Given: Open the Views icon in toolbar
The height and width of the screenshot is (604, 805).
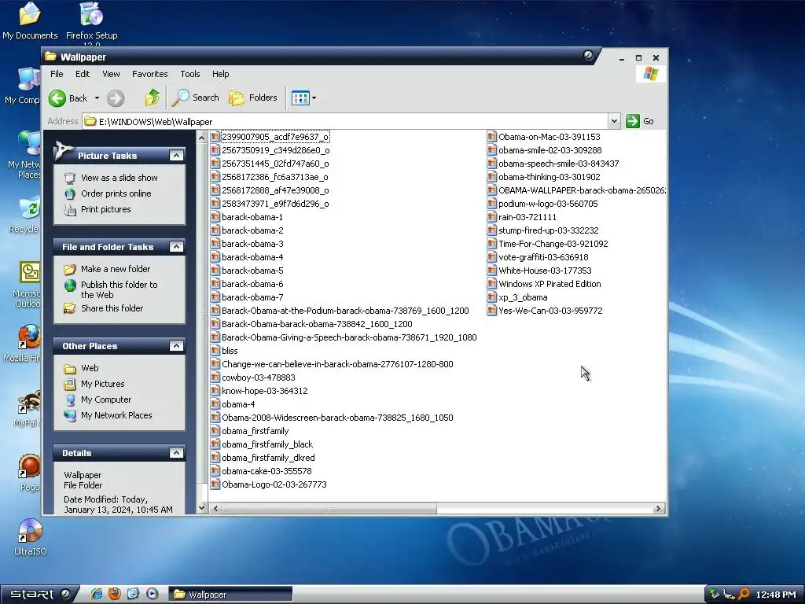Looking at the screenshot, I should [x=300, y=98].
